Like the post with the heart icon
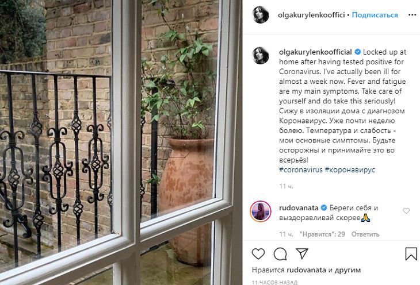This screenshot has width=420, height=285. coord(258,254)
